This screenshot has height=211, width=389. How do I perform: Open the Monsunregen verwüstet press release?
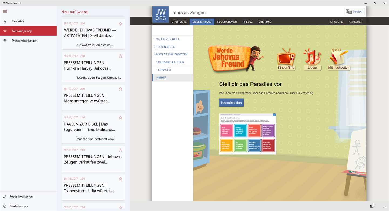click(x=93, y=98)
